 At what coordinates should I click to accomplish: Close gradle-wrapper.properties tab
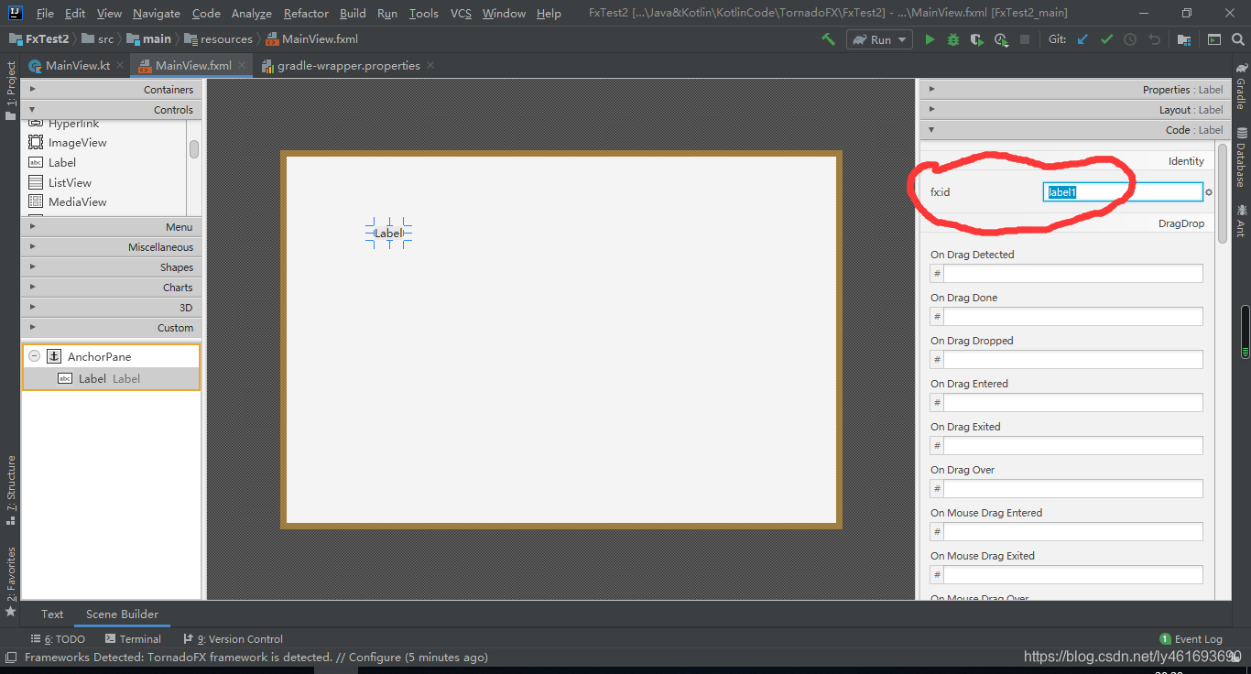(430, 65)
